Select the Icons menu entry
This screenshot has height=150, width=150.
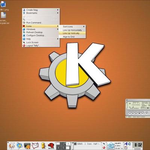coord(41,26)
